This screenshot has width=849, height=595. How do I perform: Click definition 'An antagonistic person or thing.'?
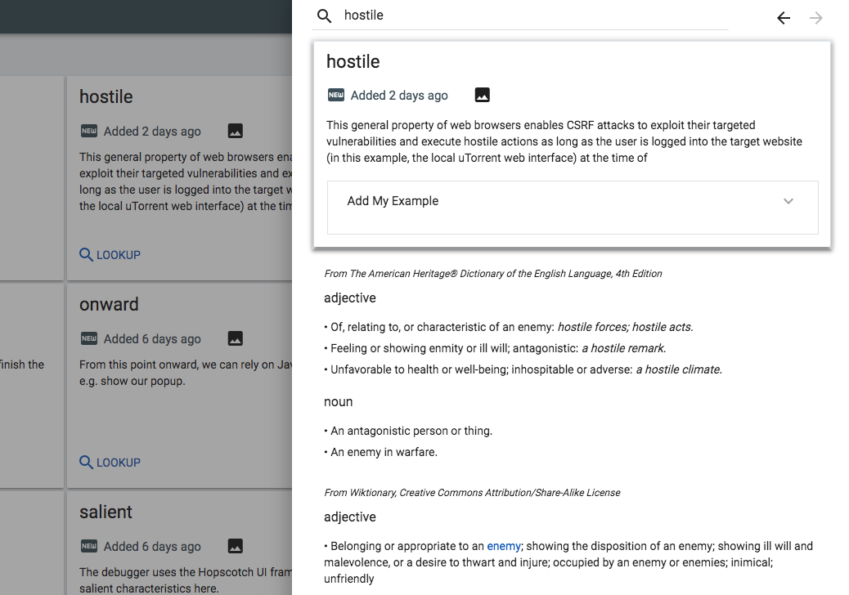[x=408, y=431]
